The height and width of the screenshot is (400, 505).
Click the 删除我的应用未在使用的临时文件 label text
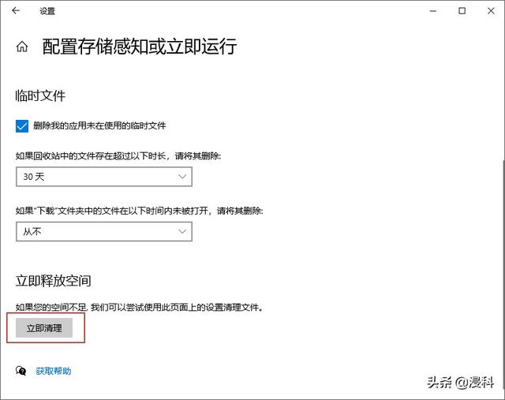[x=99, y=125]
